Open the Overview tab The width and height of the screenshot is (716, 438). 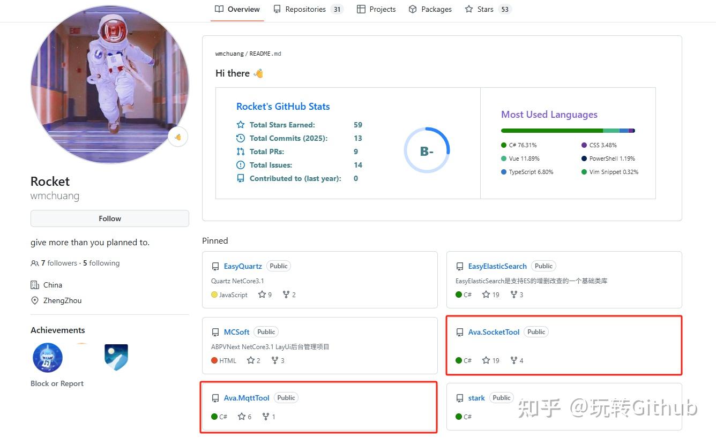[x=237, y=9]
